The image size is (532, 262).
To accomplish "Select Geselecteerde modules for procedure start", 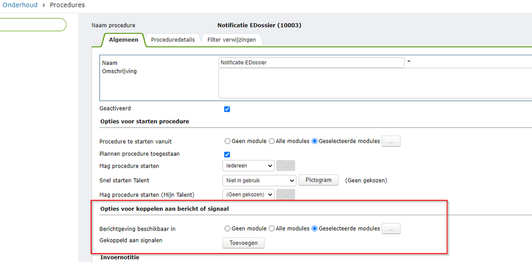I will (x=315, y=141).
